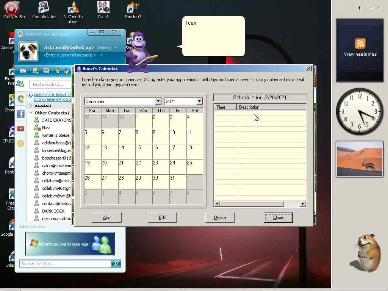388x291 pixels.
Task: Click the Edit button in Bonzi's Calendar
Action: point(162,217)
